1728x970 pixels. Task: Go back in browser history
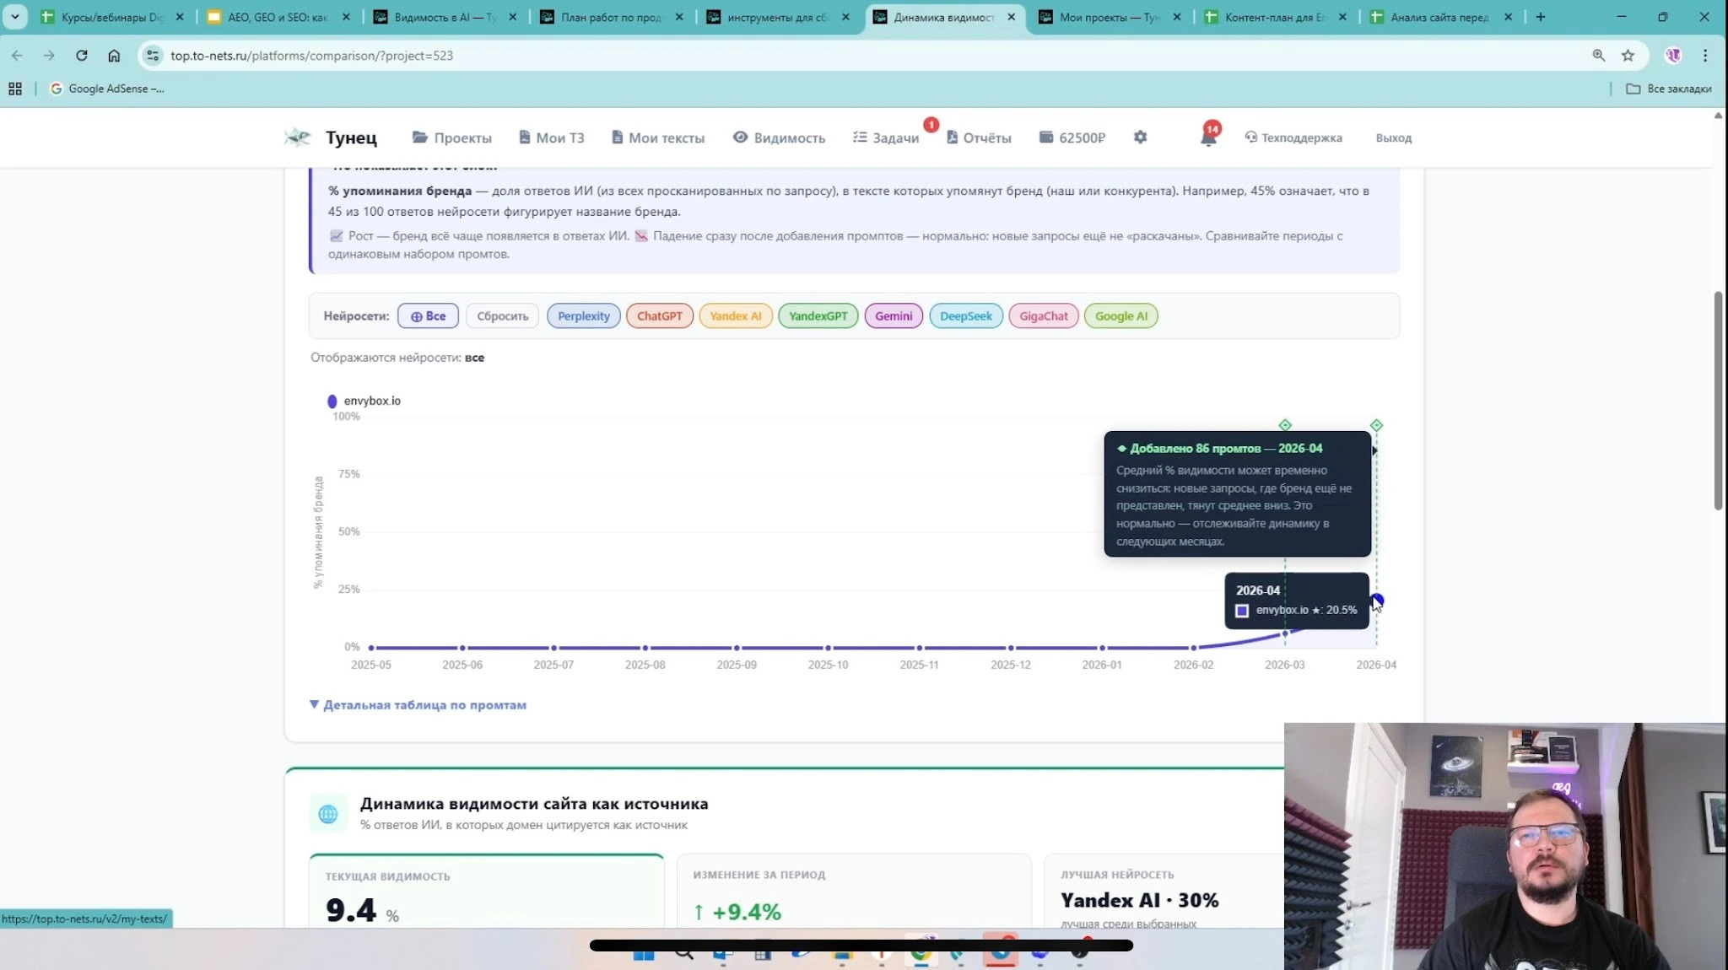pos(17,56)
